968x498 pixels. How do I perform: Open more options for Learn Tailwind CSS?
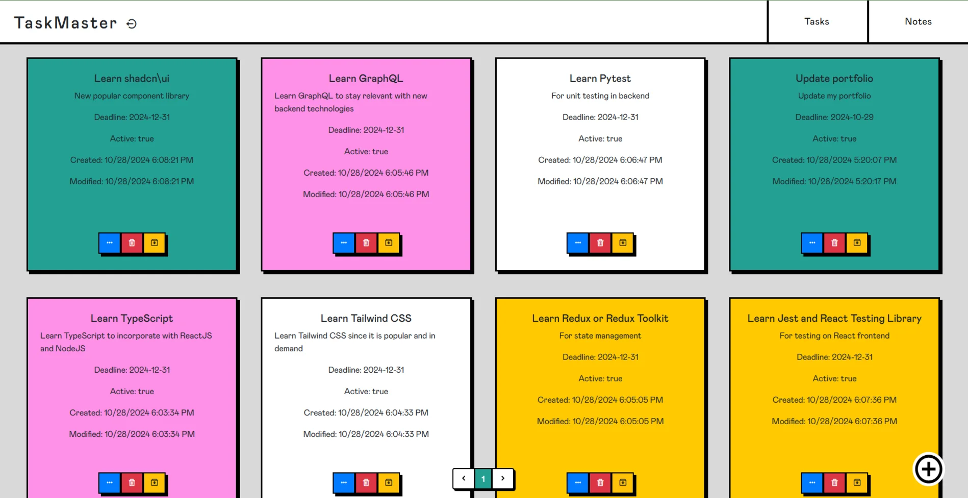coord(344,483)
